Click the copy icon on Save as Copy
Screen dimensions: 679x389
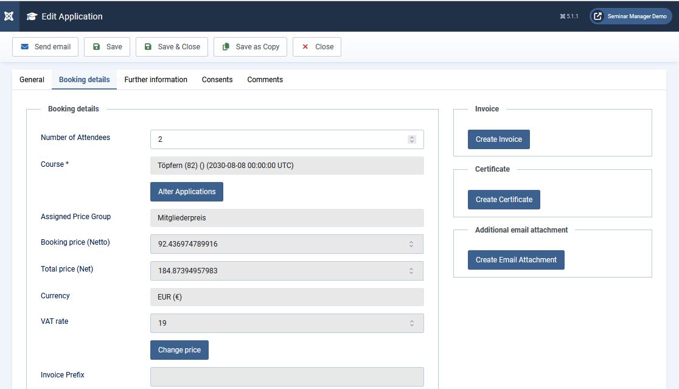pos(226,47)
